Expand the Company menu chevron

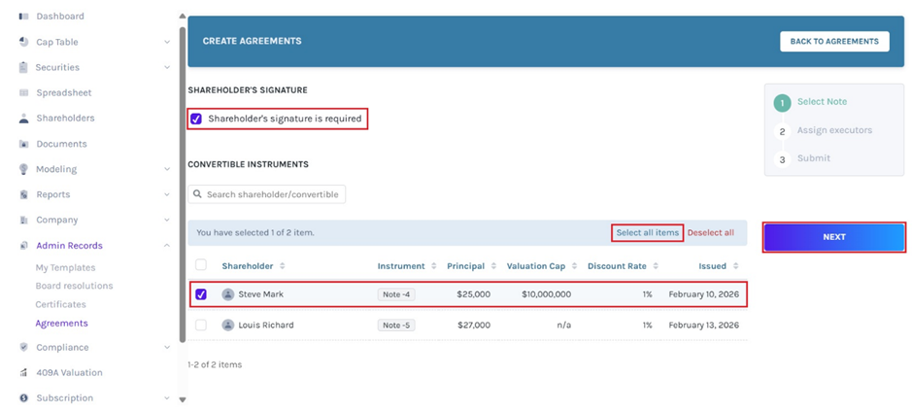[167, 221]
